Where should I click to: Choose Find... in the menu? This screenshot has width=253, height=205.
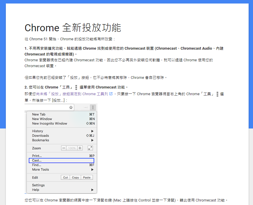(62, 165)
